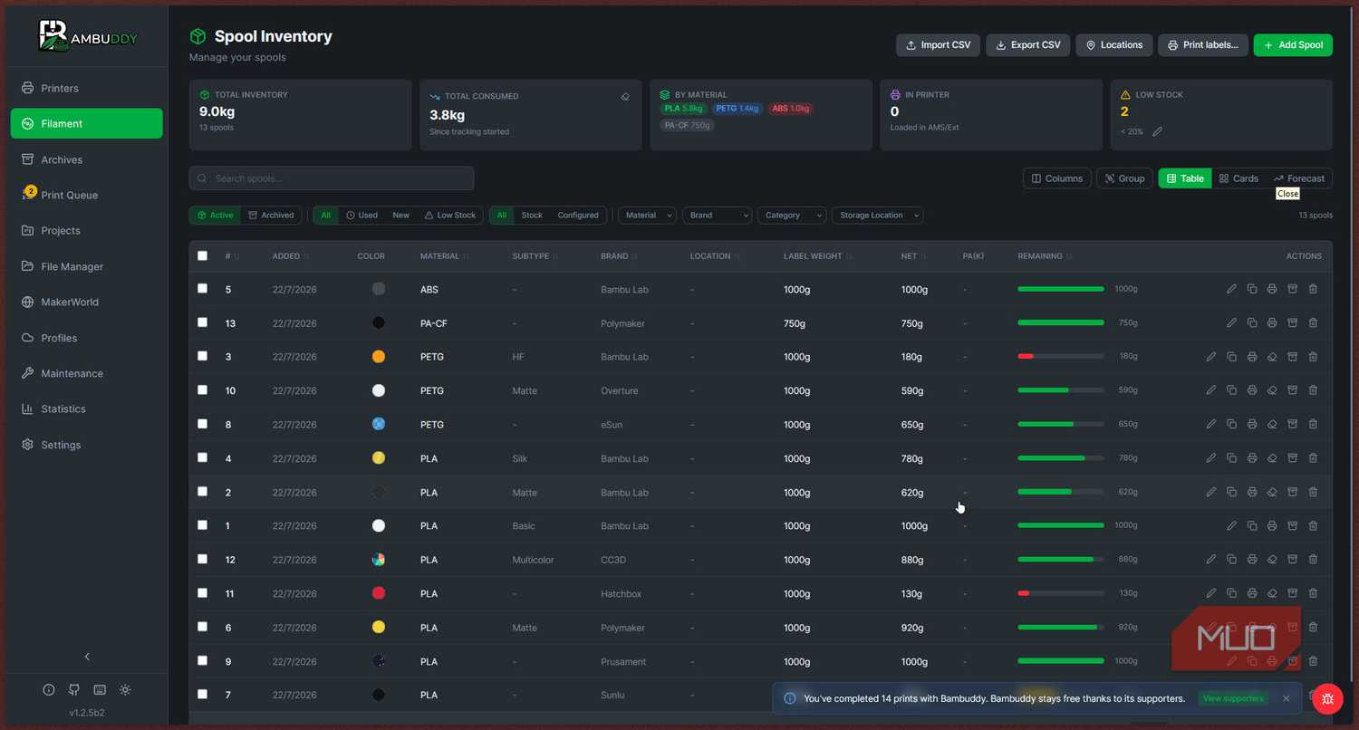1359x730 pixels.
Task: Expand the Brand filter dropdown
Action: [717, 216]
